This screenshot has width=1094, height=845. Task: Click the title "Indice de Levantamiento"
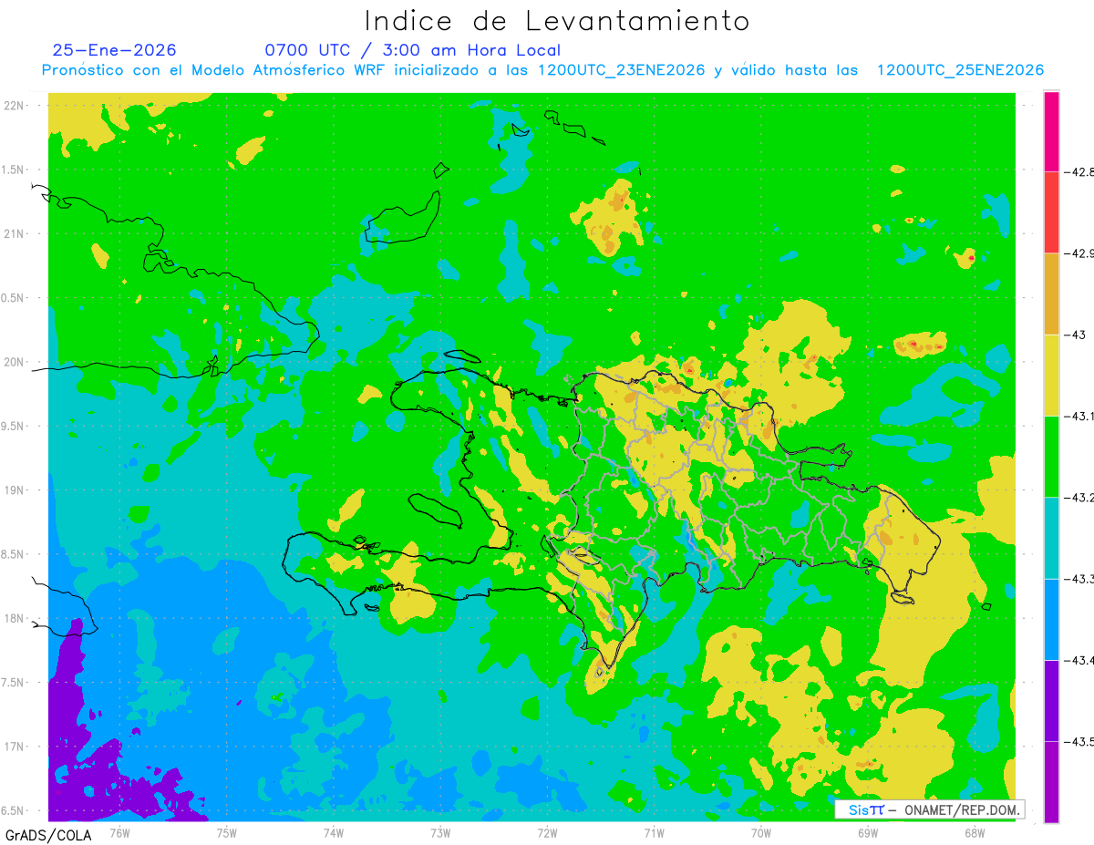(557, 20)
